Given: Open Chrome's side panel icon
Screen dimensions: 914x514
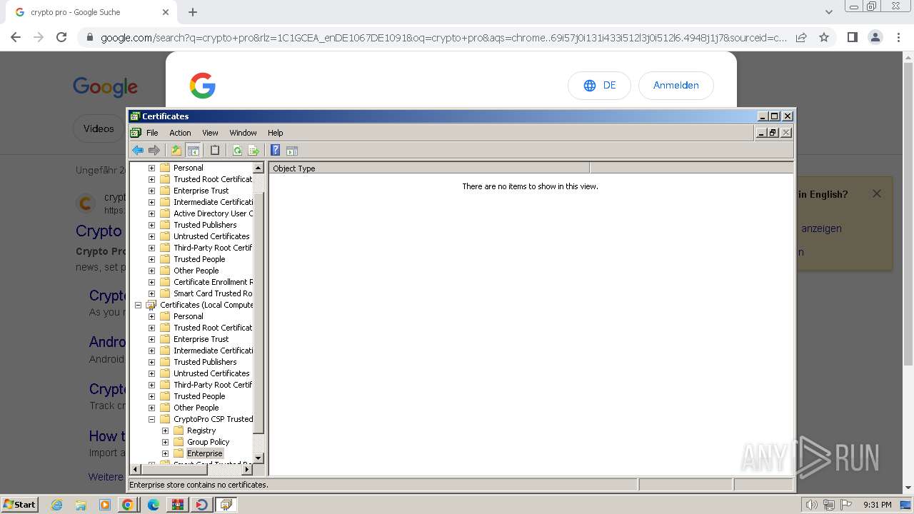Looking at the screenshot, I should 852,37.
